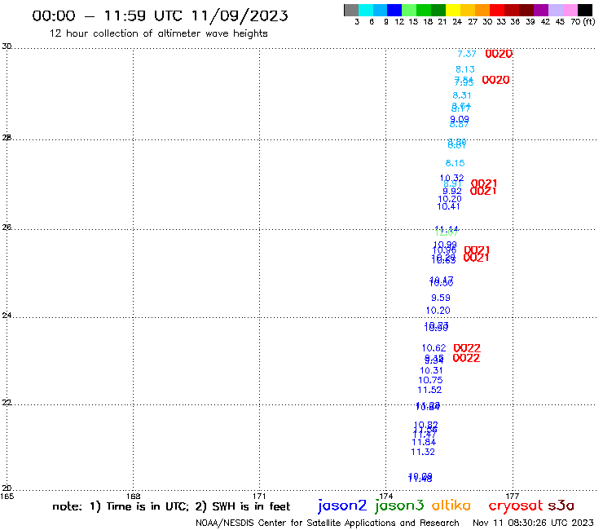Select the 10.41 wave height value
The width and height of the screenshot is (603, 530).
[448, 206]
